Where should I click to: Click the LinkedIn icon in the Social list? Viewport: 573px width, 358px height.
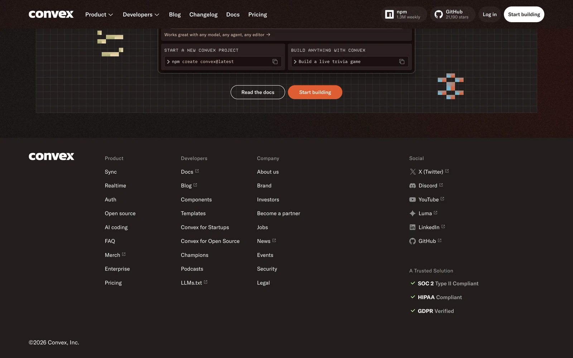[x=413, y=227]
